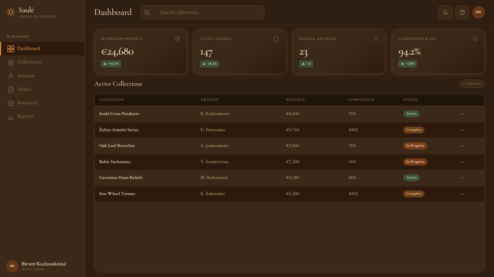This screenshot has width=494, height=277.
Task: Click the Revenue column header
Action: tap(296, 100)
